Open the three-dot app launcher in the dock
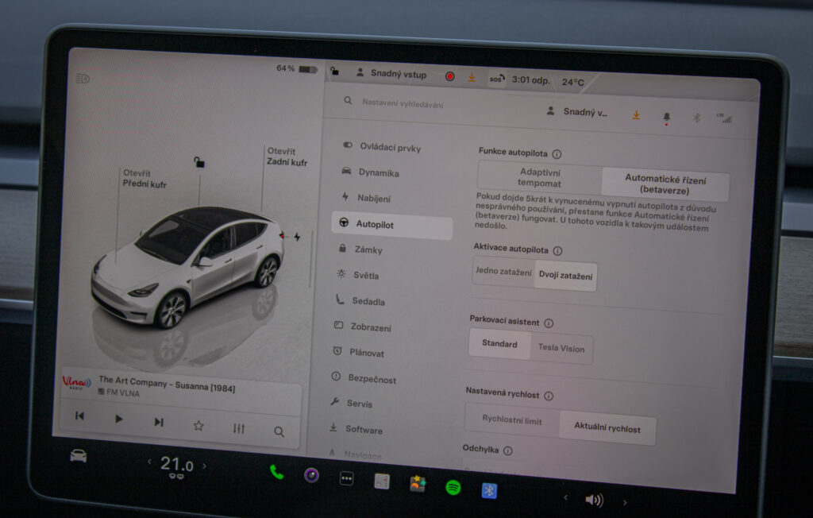 tap(346, 478)
